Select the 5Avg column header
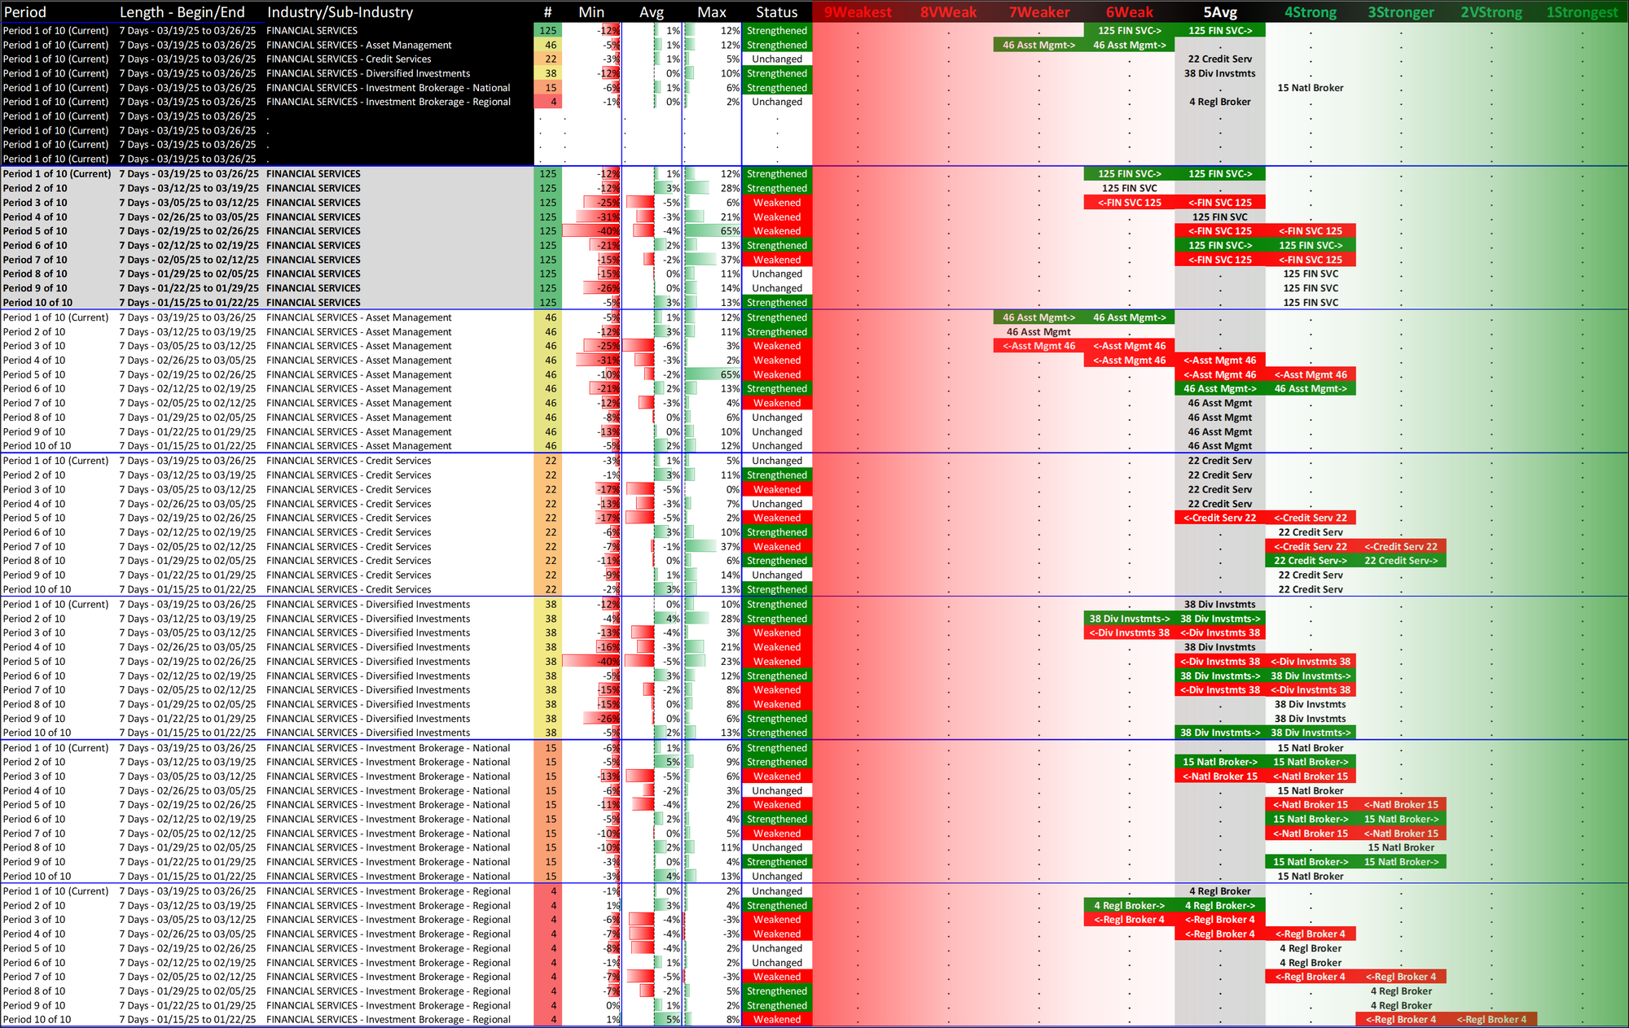The height and width of the screenshot is (1028, 1629). 1219,12
